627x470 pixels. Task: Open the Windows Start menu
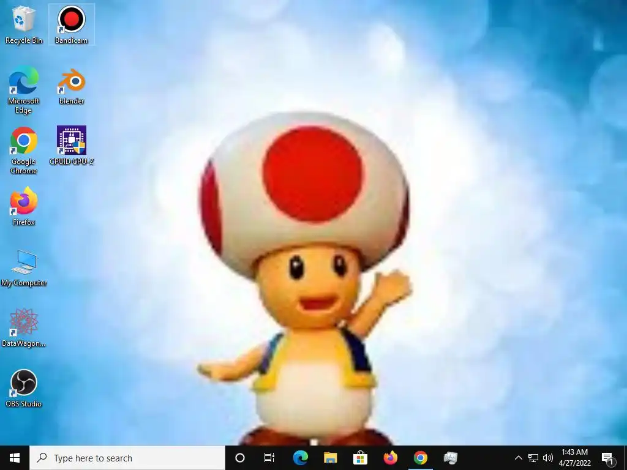[15, 458]
